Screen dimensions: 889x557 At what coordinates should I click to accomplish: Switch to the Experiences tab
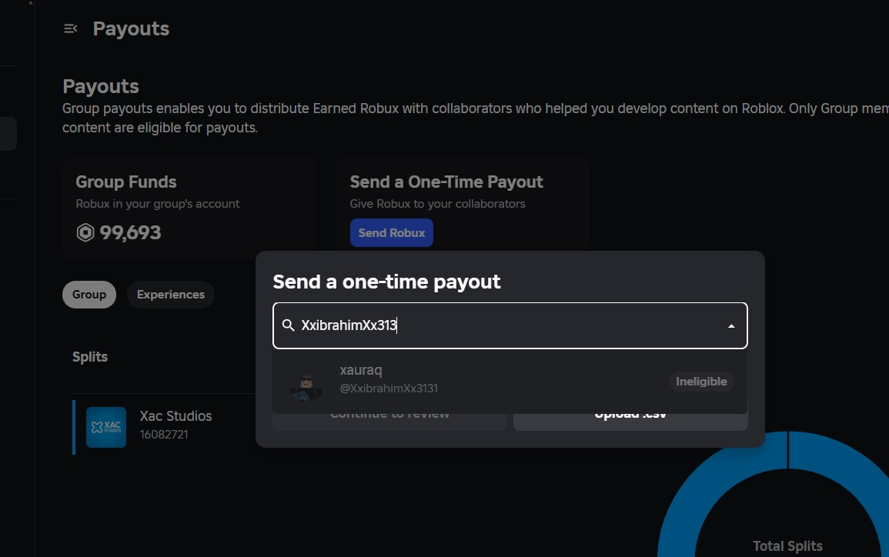click(x=171, y=295)
